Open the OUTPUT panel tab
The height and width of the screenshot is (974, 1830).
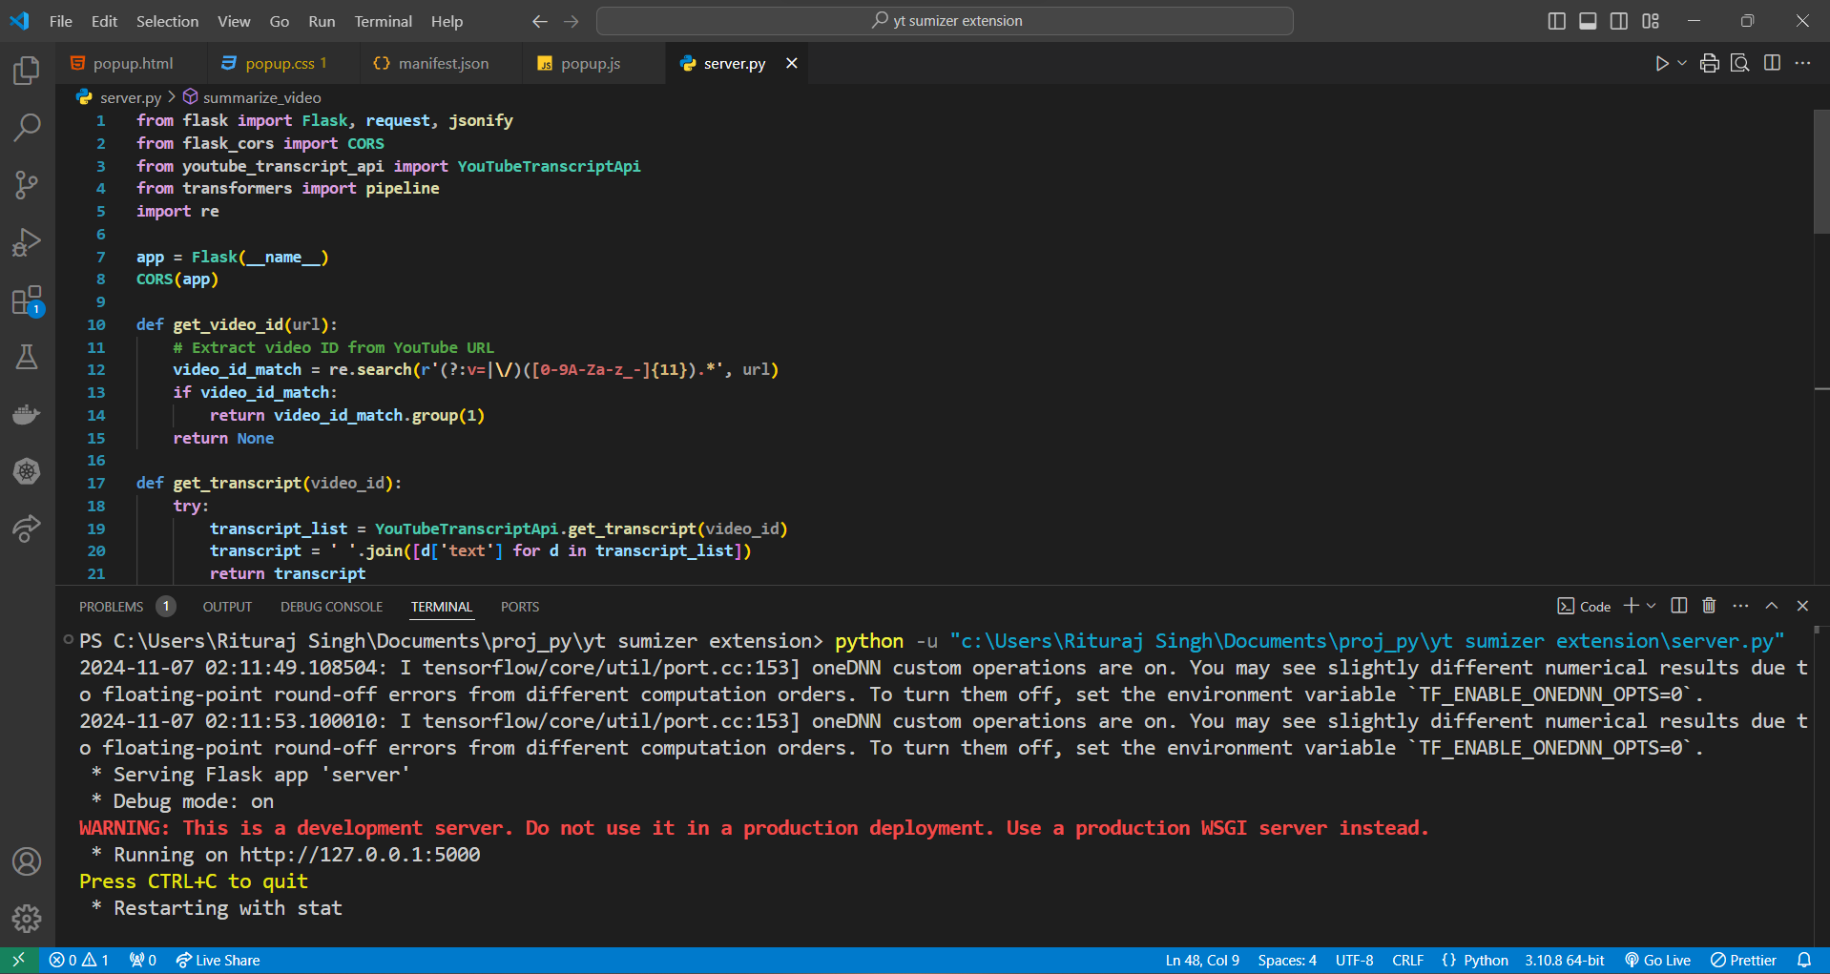click(227, 607)
